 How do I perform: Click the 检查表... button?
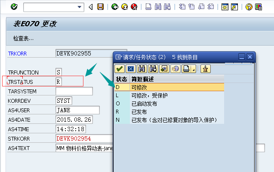click(23, 38)
